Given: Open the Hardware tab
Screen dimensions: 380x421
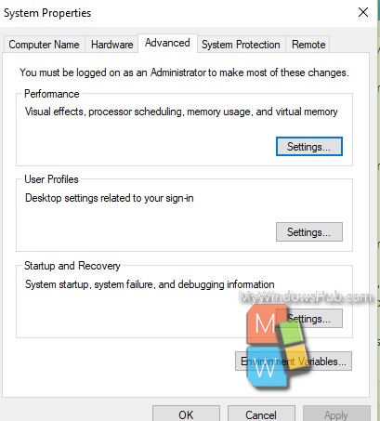Looking at the screenshot, I should [x=111, y=45].
